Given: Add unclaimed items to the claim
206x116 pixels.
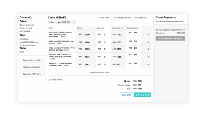Looking at the screenshot, I should click(99, 72).
